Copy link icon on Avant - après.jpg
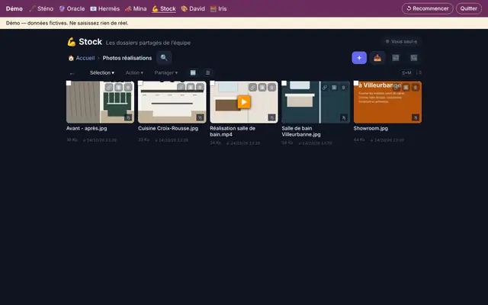 click(x=108, y=88)
